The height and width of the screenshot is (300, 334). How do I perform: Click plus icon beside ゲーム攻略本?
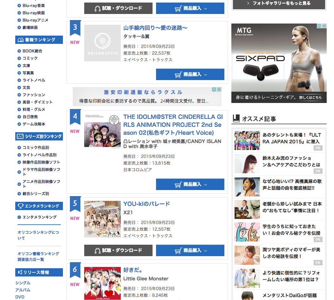click(19, 124)
